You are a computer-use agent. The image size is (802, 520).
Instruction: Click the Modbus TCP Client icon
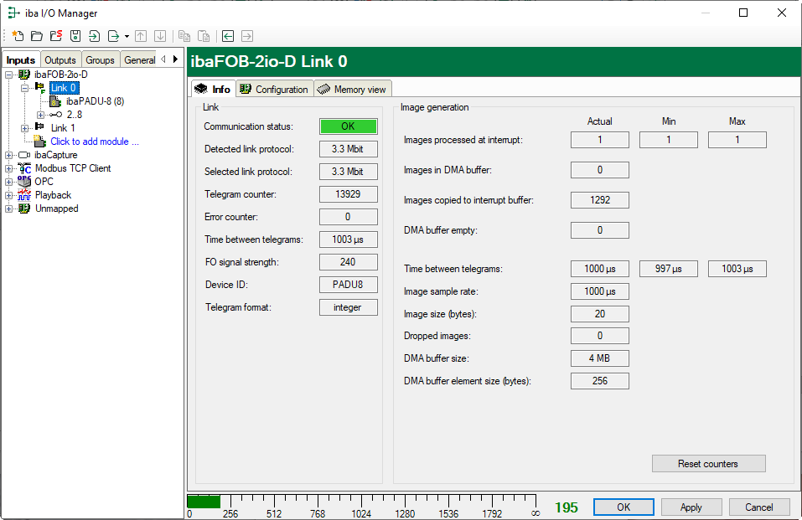24,168
